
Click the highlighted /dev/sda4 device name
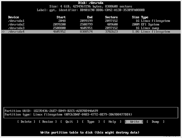pyautogui.click(x=16, y=32)
